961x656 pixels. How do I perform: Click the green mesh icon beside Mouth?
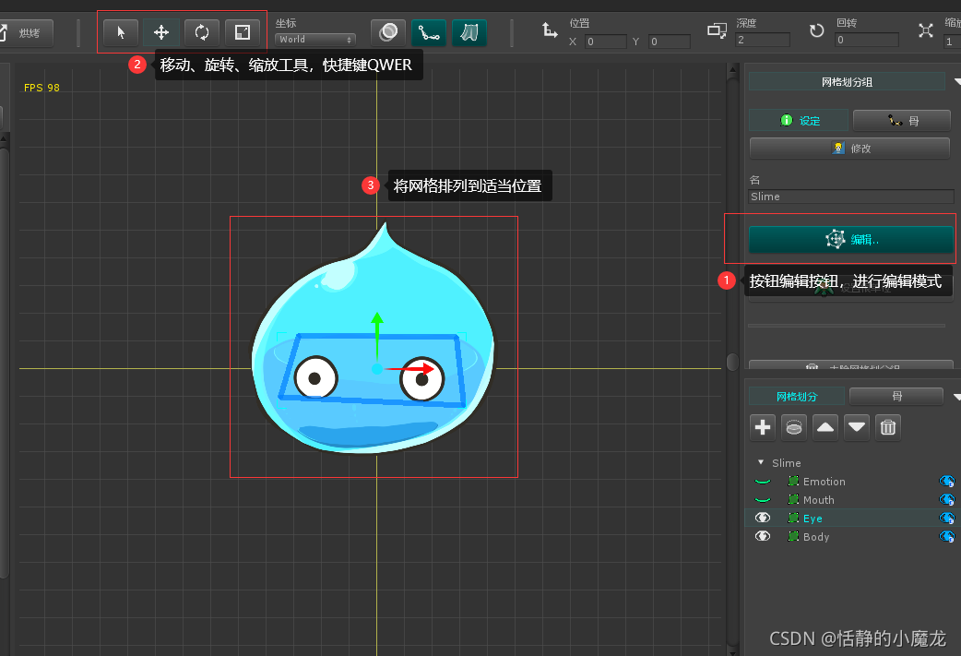(793, 499)
